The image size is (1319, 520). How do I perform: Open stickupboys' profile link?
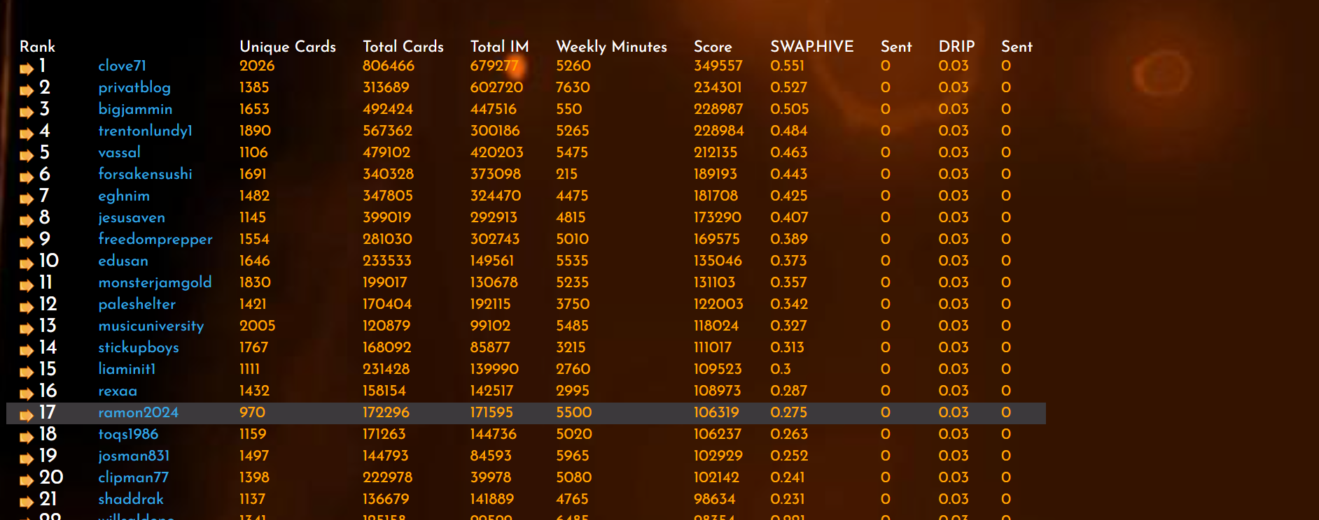click(x=139, y=348)
